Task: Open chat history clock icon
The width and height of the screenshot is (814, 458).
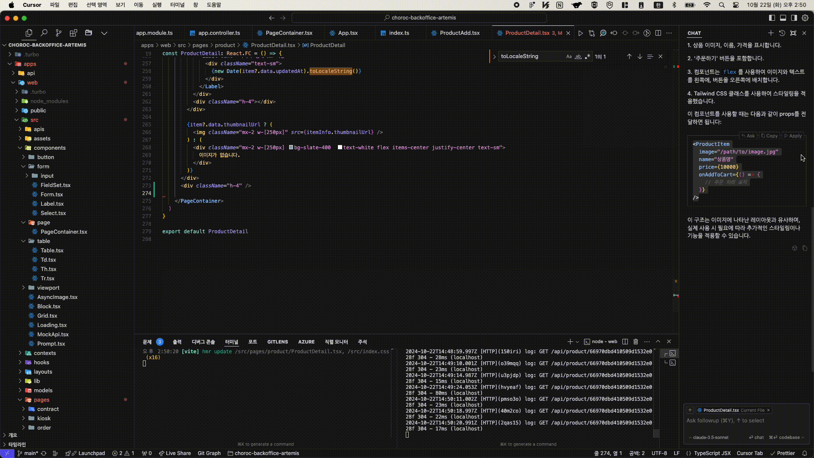Action: coord(782,33)
